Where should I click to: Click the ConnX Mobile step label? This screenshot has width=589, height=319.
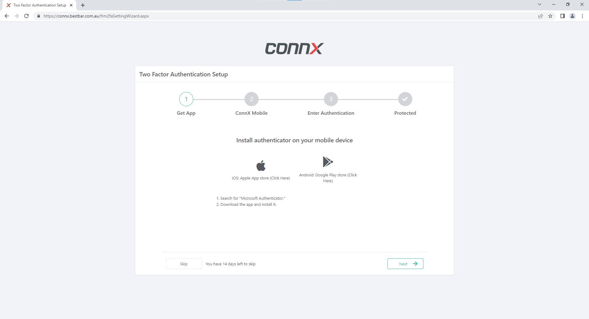tap(252, 113)
